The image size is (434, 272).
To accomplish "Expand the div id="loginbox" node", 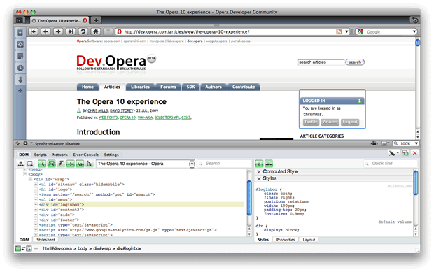I will pos(36,205).
